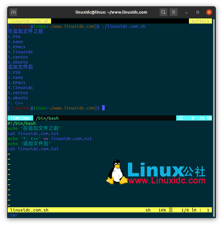Click the vertical scrollbar on right edge
Screen dimensions: 223x226
214,118
